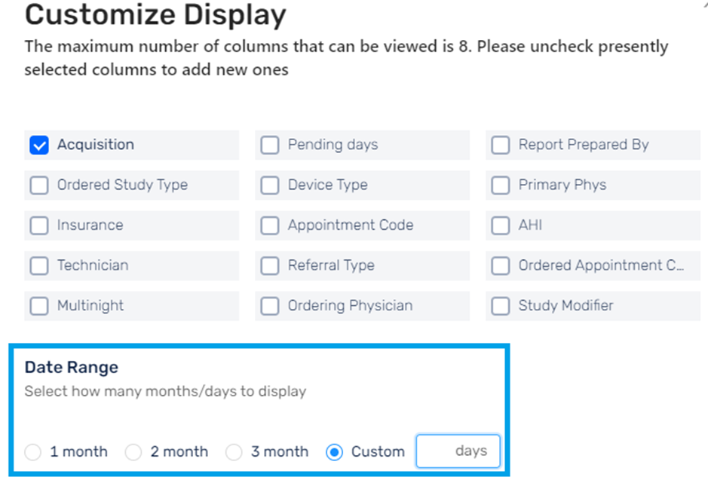Toggle the Study Modifier checkbox

point(501,306)
